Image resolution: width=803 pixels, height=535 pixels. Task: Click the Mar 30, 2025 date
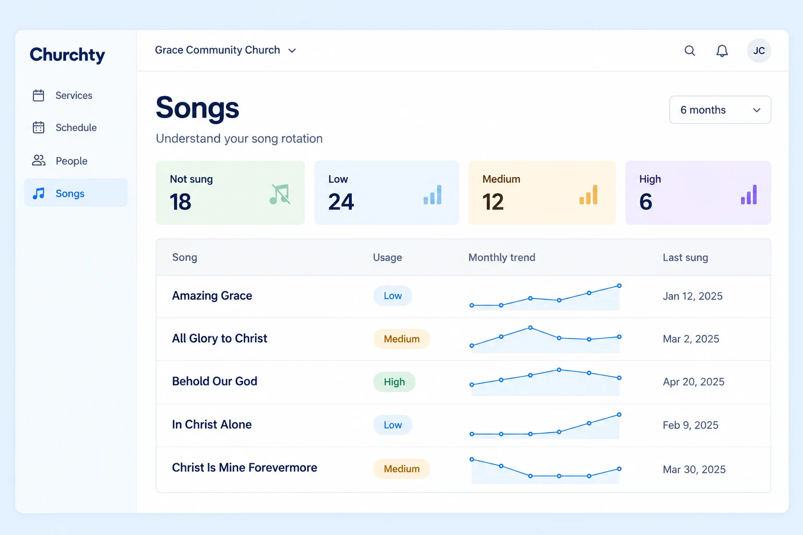694,469
